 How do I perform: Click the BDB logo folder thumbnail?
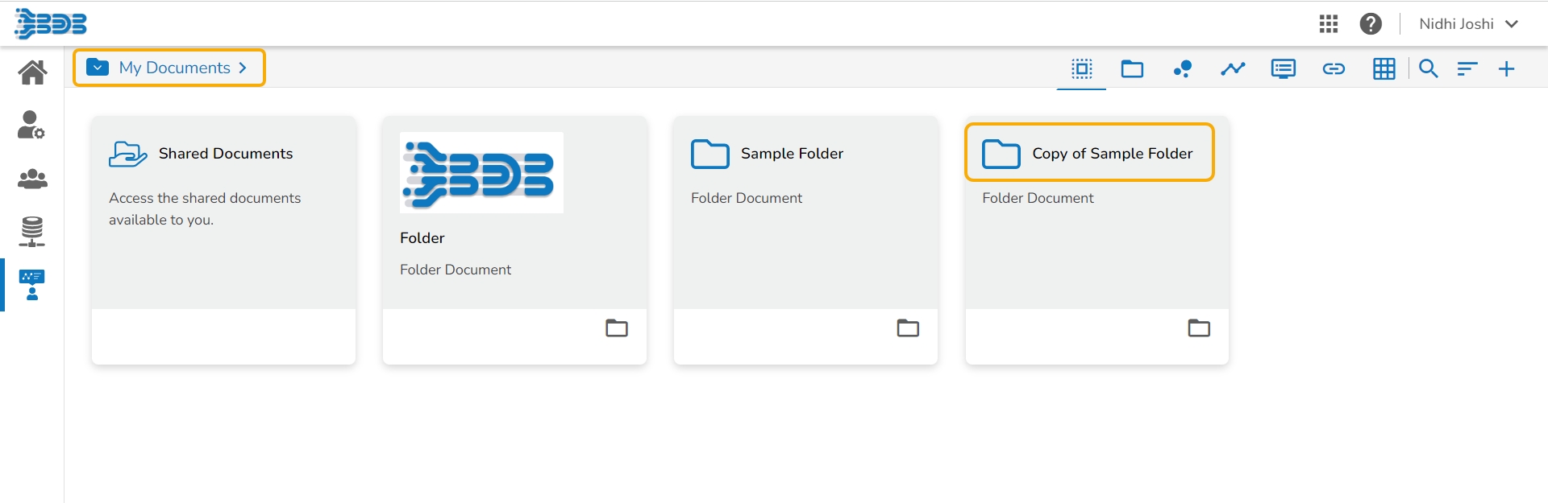[481, 173]
